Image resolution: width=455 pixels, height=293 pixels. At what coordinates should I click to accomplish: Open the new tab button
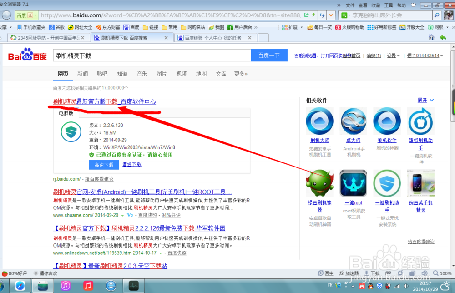[x=263, y=38]
